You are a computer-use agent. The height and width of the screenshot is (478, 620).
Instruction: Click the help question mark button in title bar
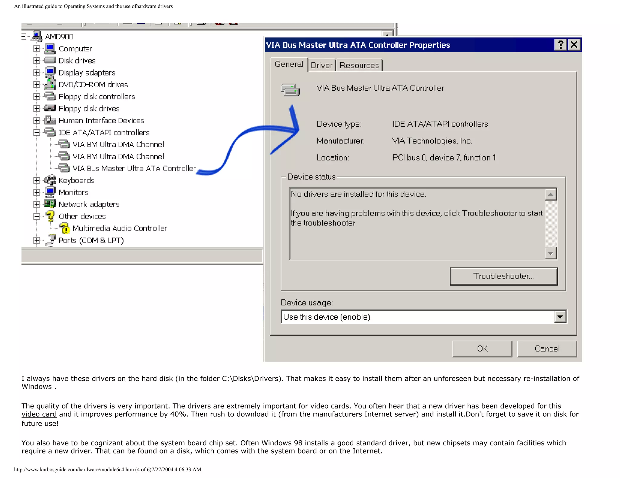(560, 45)
